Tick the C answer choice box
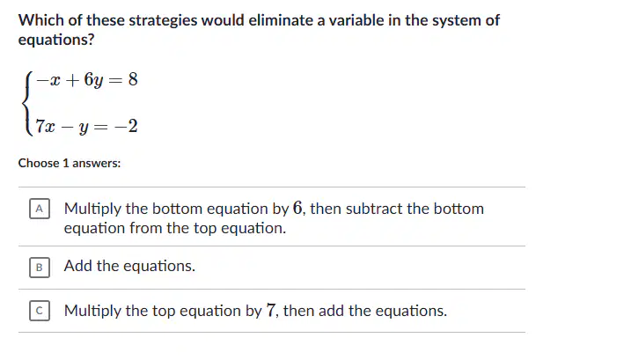This screenshot has width=624, height=360. pyautogui.click(x=40, y=311)
